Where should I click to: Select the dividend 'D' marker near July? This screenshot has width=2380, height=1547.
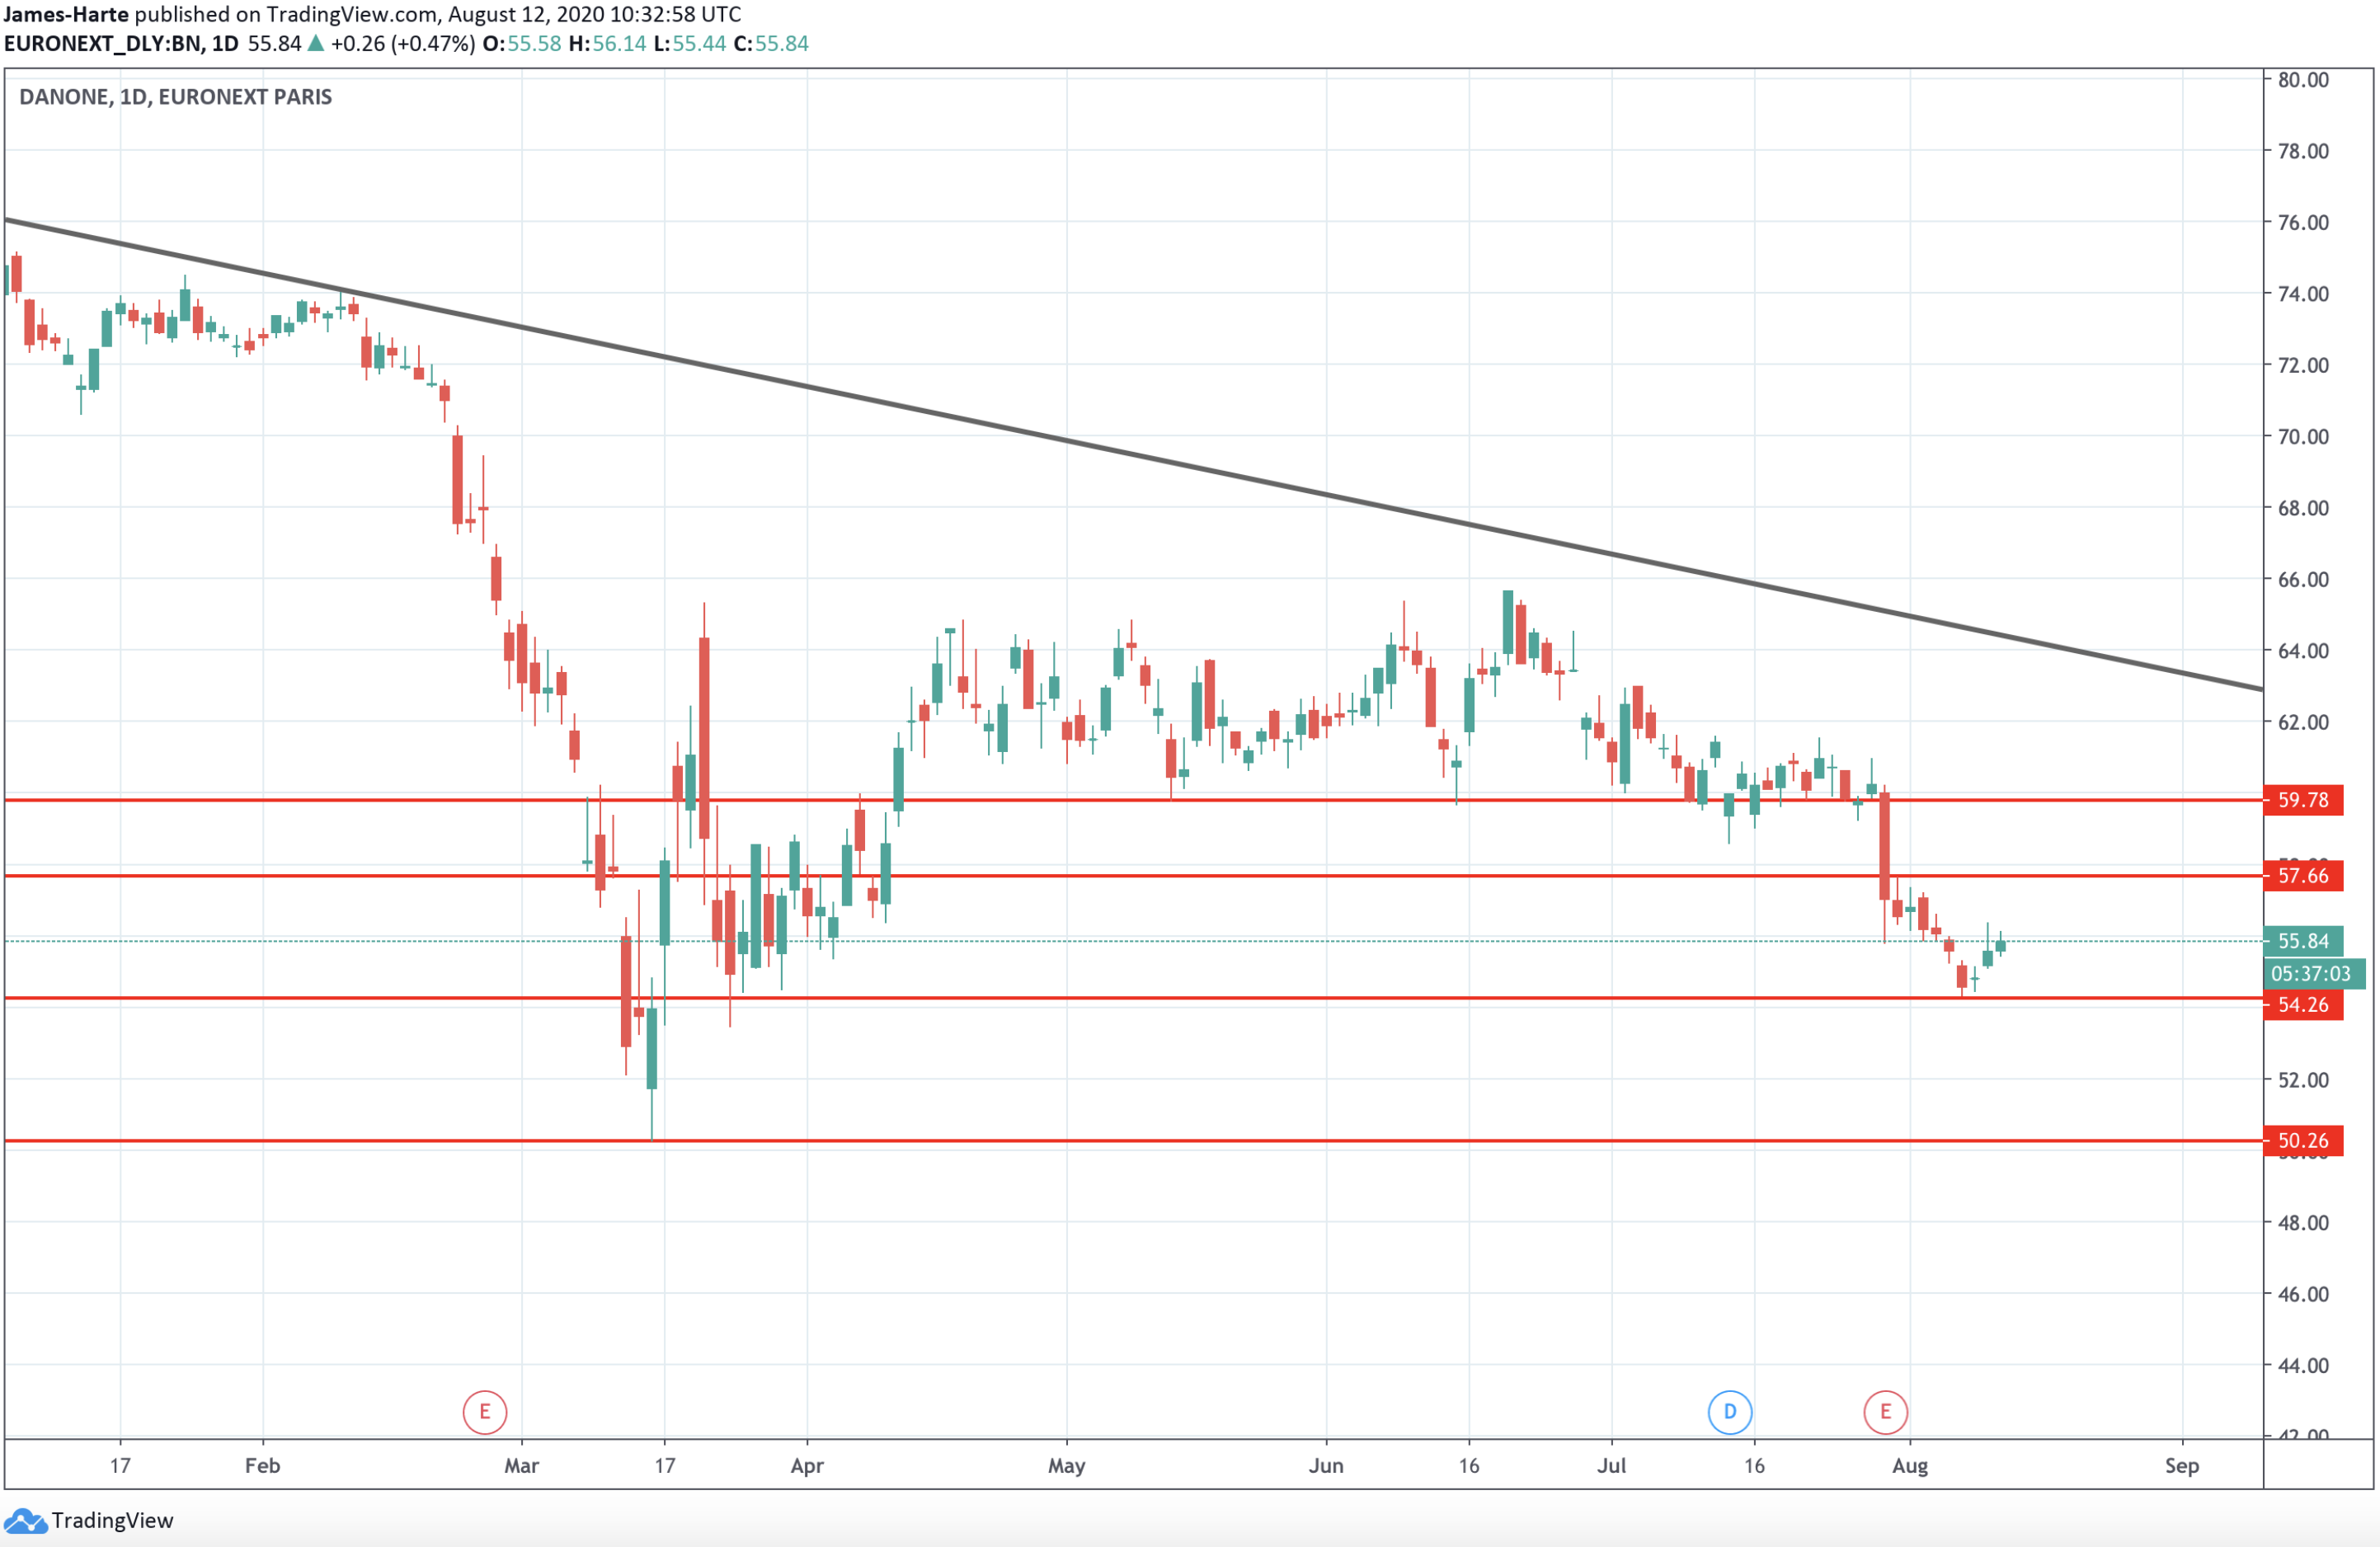coord(1729,1412)
